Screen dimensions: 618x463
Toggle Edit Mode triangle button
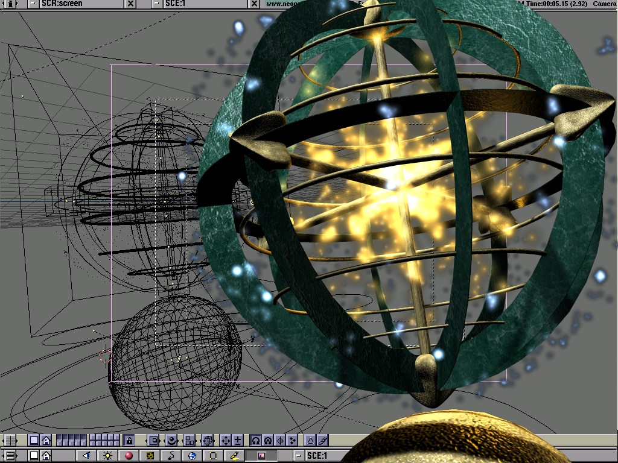310,440
